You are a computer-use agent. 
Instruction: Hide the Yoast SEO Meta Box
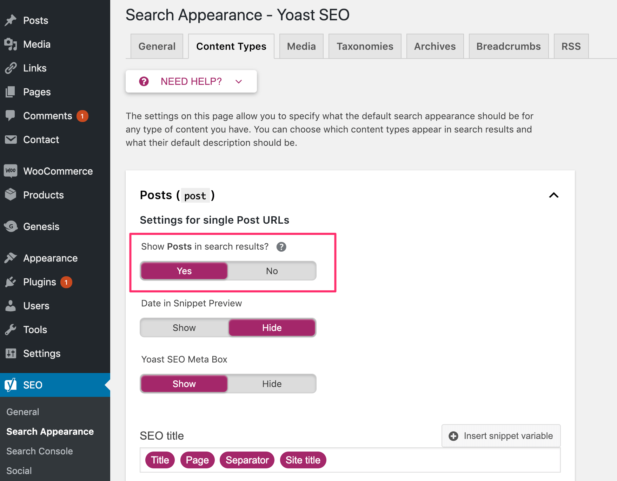(272, 384)
